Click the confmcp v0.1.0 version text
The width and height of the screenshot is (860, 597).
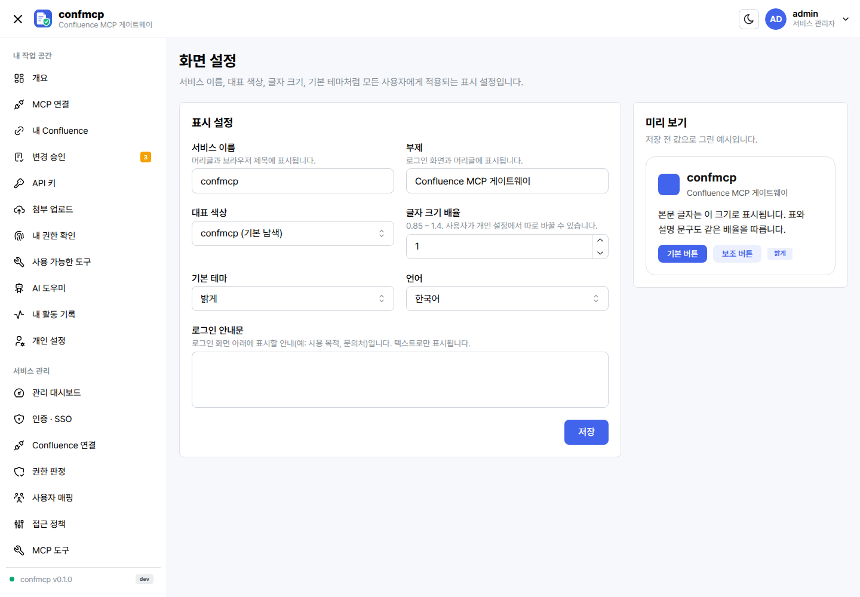pyautogui.click(x=46, y=580)
